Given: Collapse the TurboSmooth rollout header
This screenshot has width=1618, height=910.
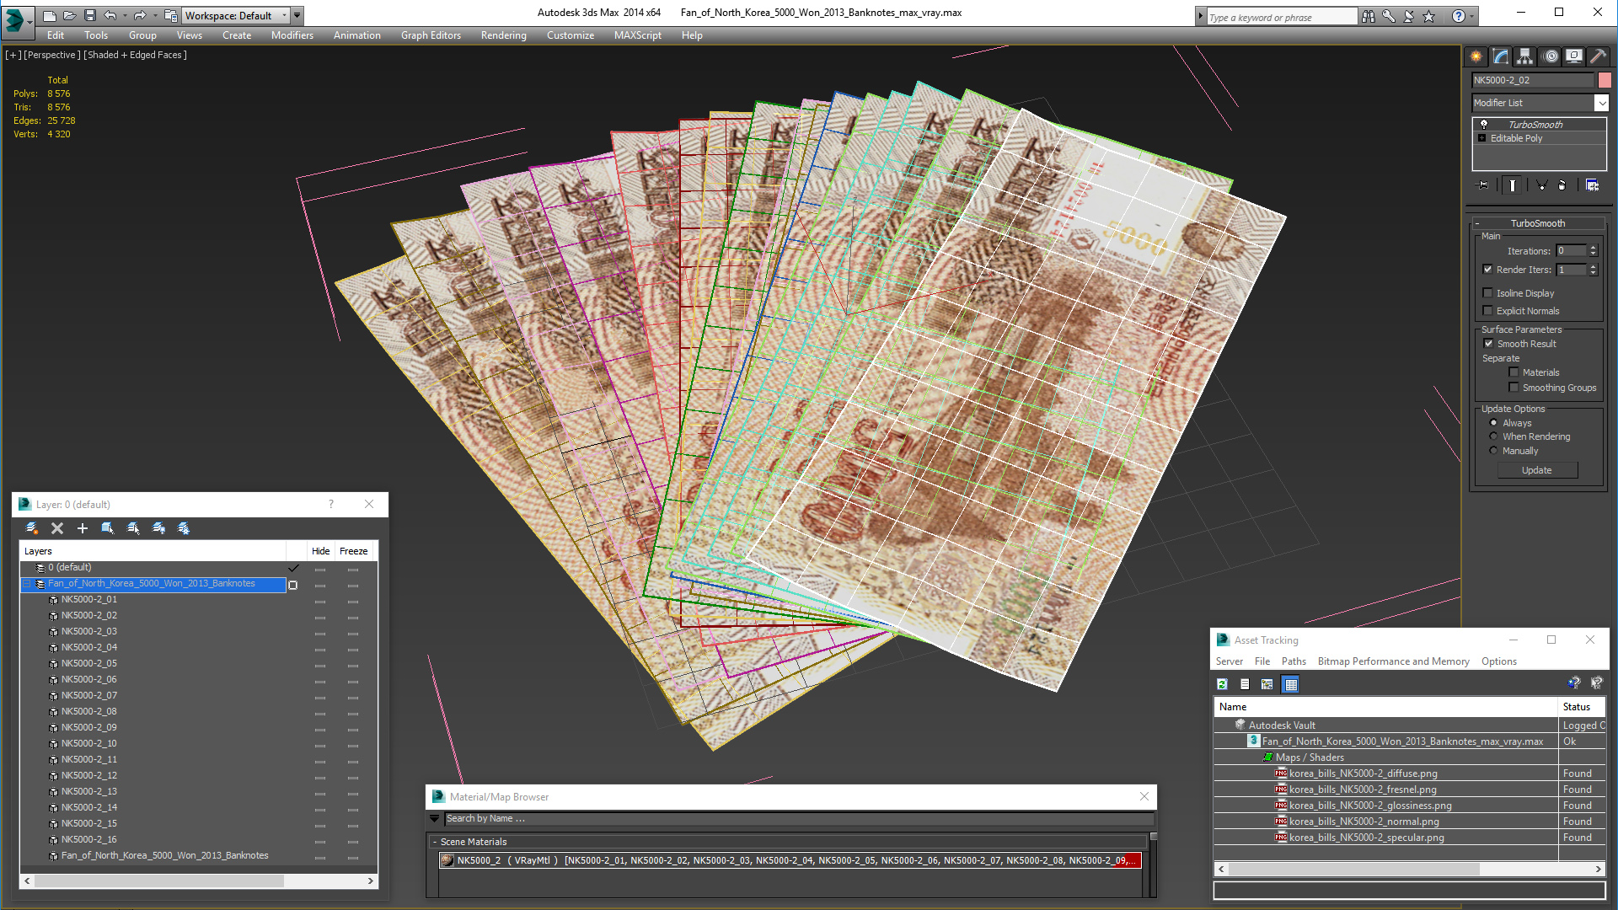Looking at the screenshot, I should 1538,223.
